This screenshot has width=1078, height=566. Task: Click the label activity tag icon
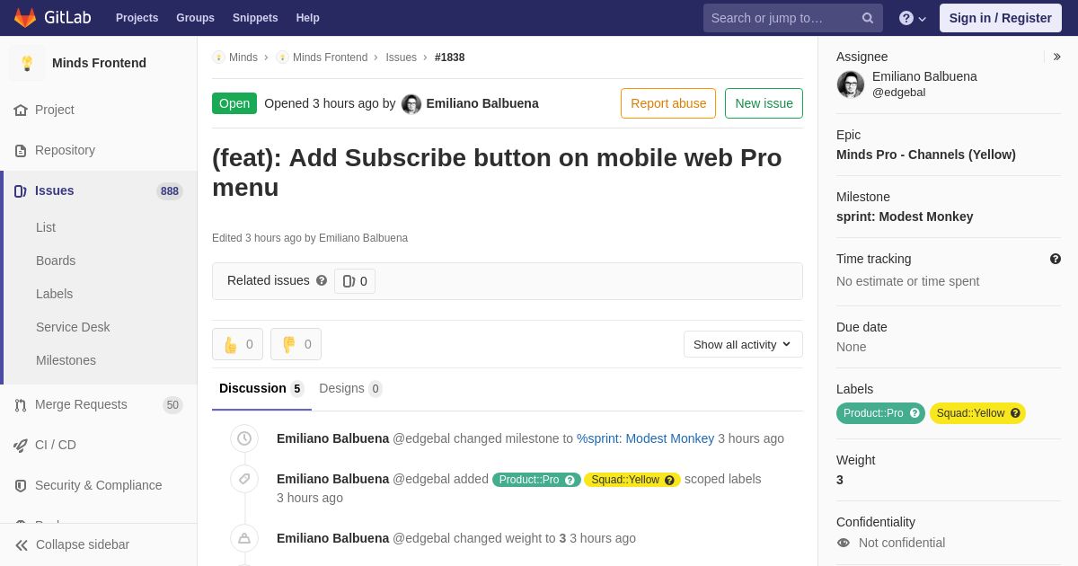point(244,479)
